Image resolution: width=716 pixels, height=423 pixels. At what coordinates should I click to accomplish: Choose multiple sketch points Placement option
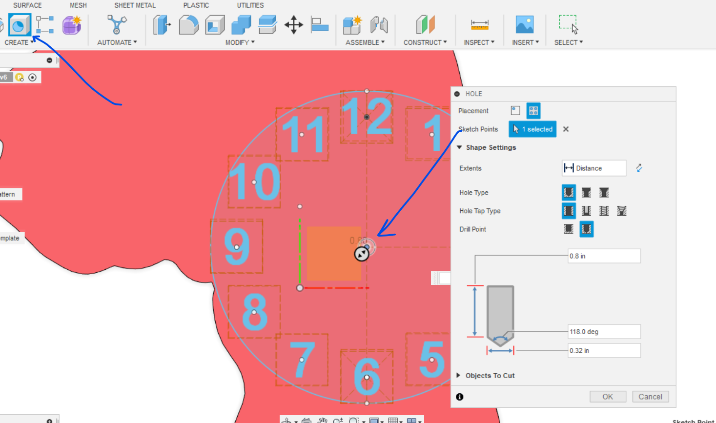533,111
